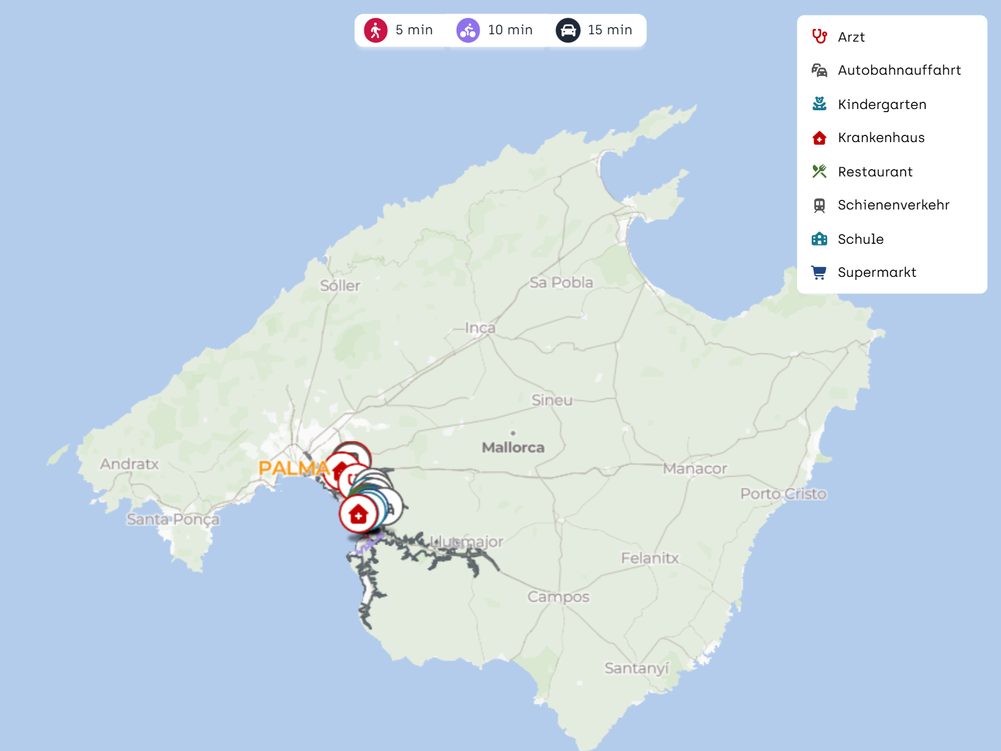Click the Arzt stethoscope icon
Viewport: 1001px width, 751px height.
(x=819, y=37)
